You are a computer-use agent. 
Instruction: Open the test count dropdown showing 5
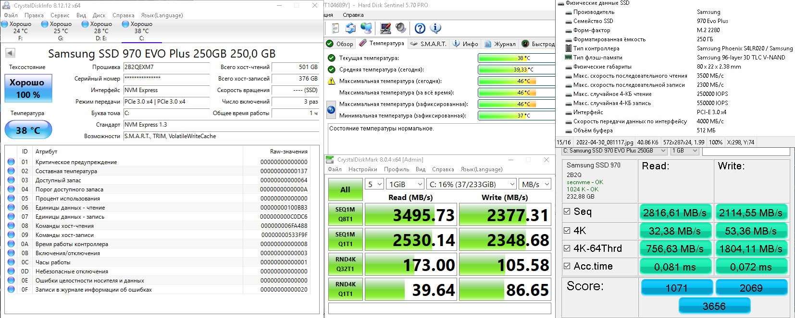pyautogui.click(x=374, y=184)
